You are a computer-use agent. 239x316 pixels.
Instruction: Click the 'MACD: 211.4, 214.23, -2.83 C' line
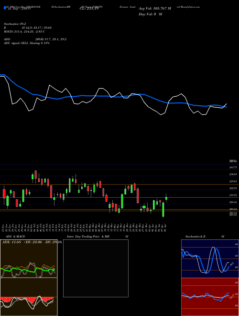(x=24, y=32)
